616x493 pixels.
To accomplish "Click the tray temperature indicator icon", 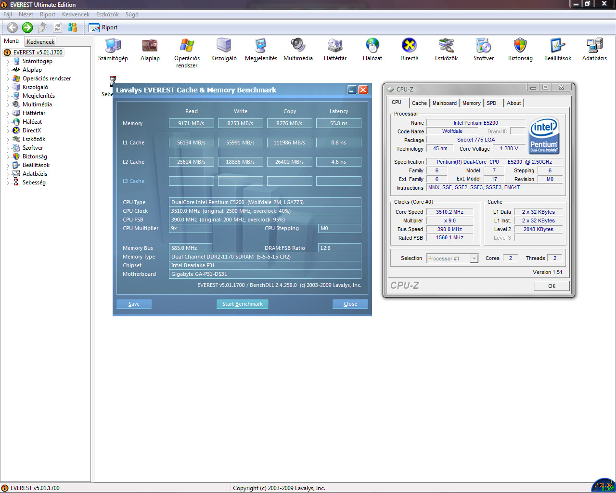I will click(x=603, y=485).
